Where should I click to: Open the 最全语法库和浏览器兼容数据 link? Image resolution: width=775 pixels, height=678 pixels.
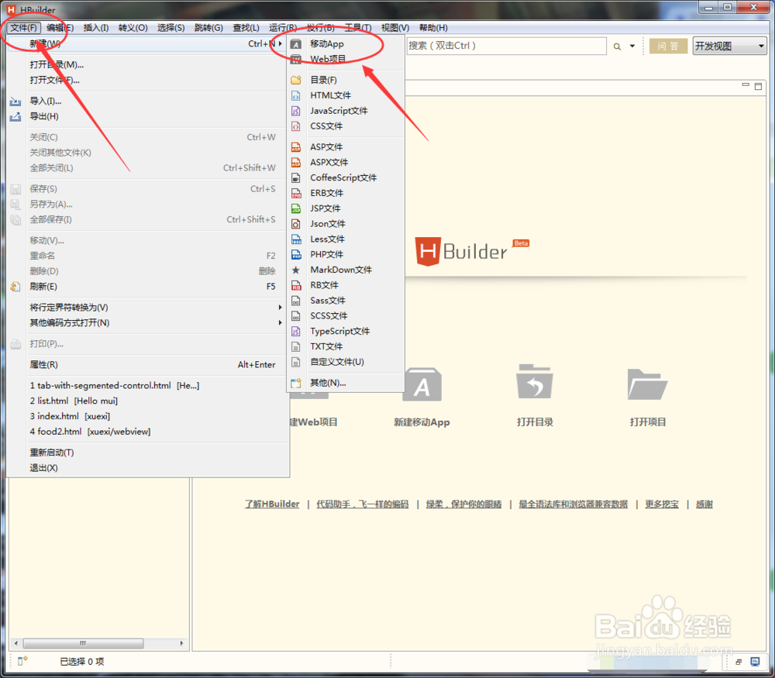click(x=573, y=504)
